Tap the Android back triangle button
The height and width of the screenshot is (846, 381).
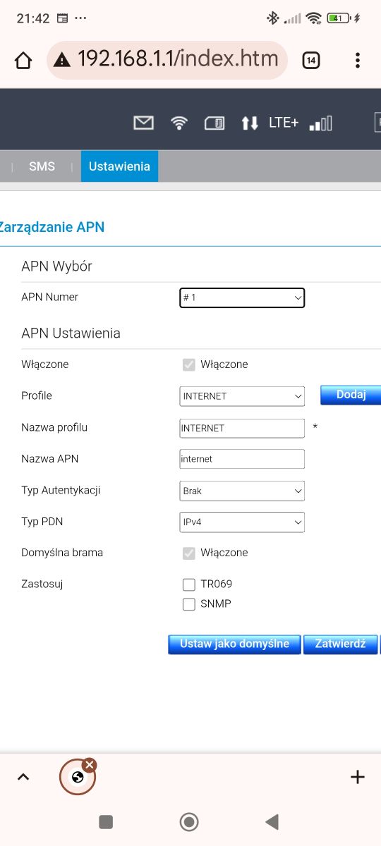272,821
